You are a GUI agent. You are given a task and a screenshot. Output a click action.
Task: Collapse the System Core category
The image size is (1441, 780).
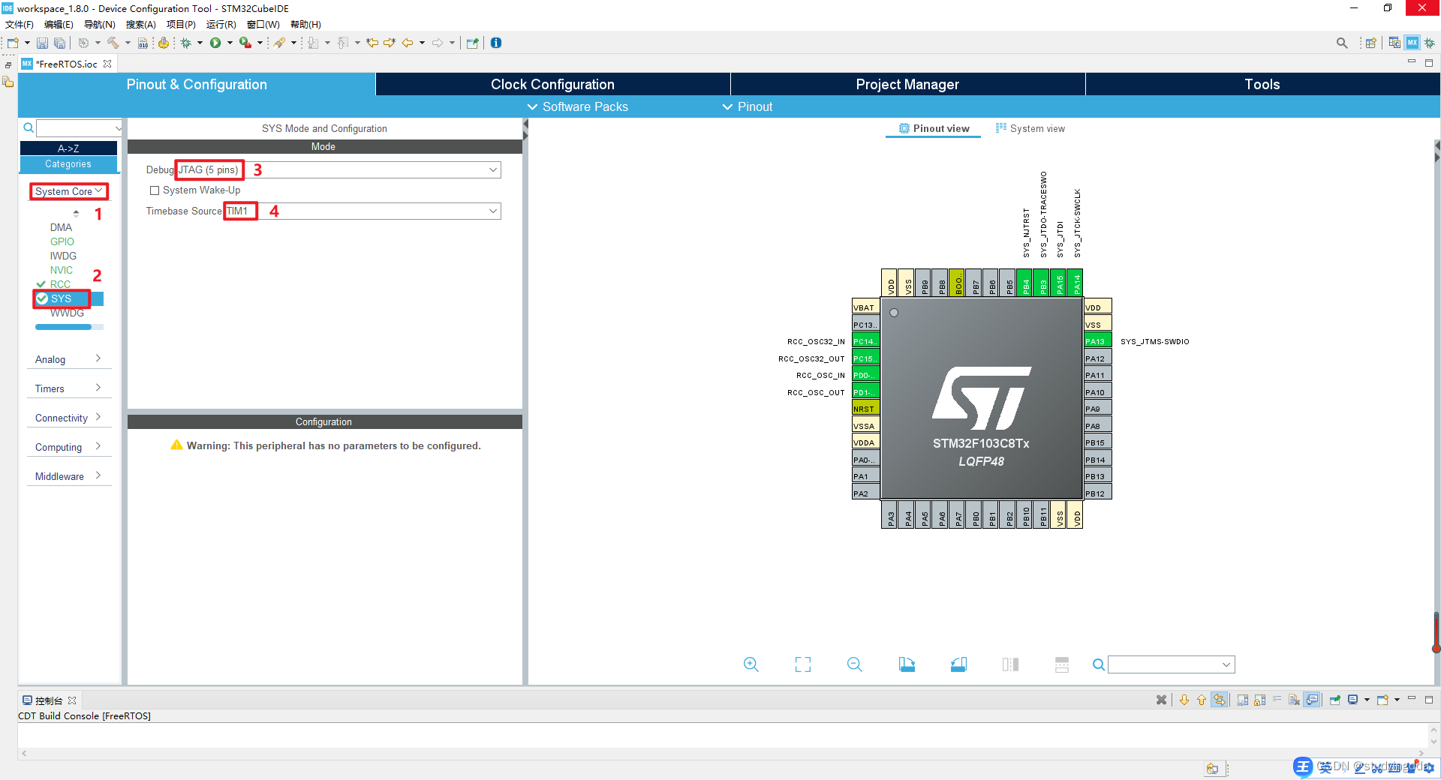(68, 191)
